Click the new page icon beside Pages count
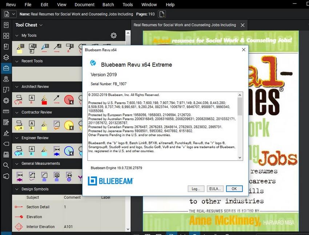 [162, 14]
